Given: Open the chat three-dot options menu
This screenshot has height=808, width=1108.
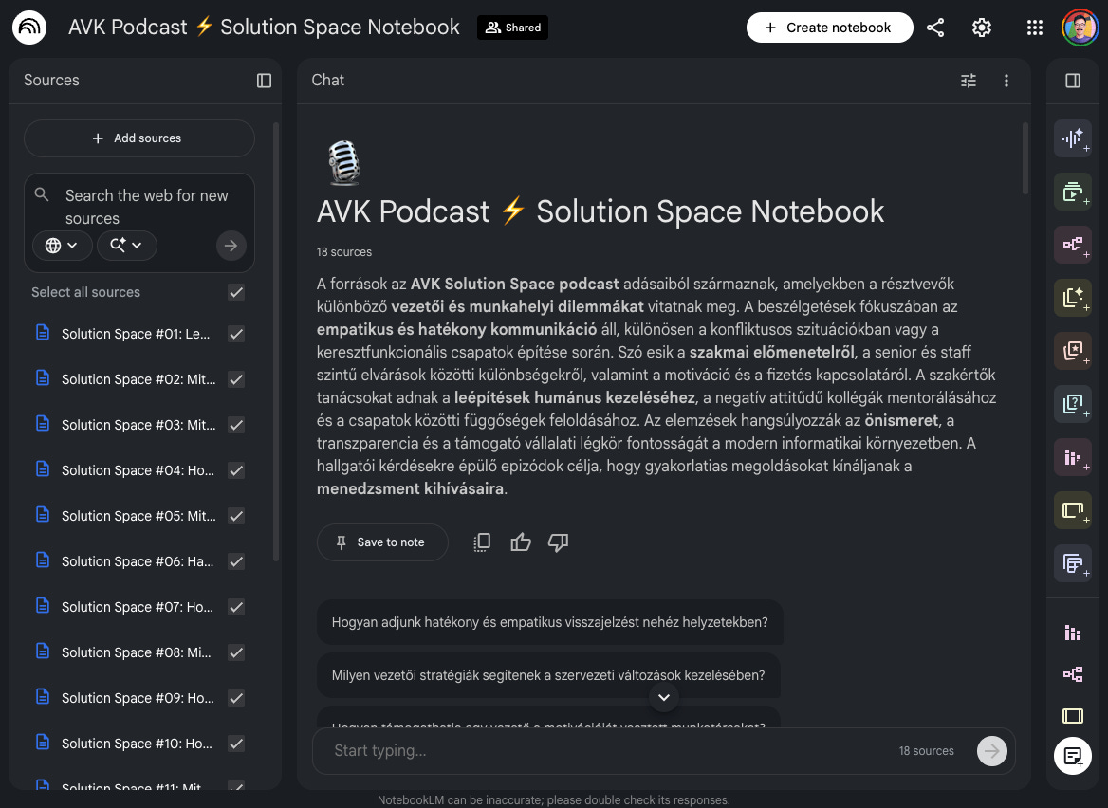Looking at the screenshot, I should point(1006,81).
